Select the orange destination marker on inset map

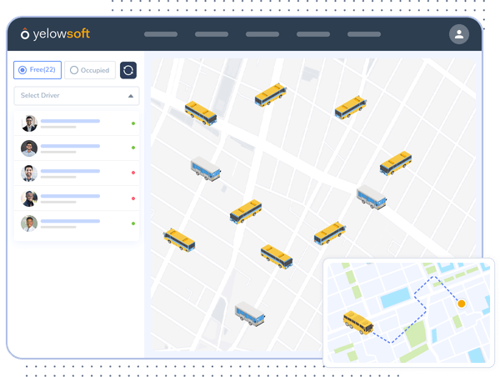(462, 304)
